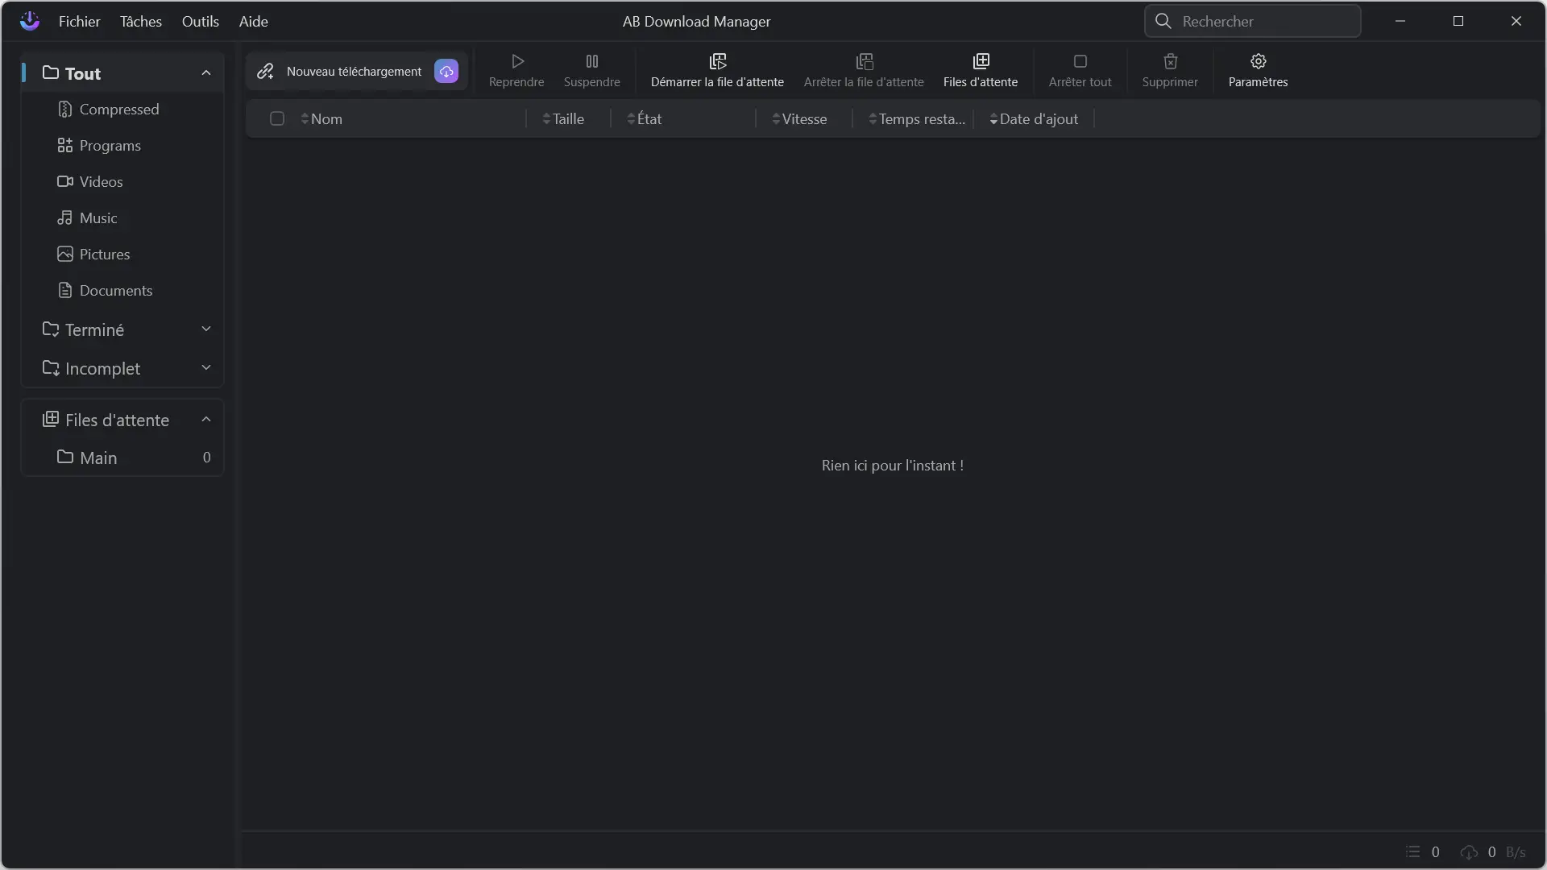Click the AB Download Manager logo icon
This screenshot has height=870, width=1547.
[30, 21]
